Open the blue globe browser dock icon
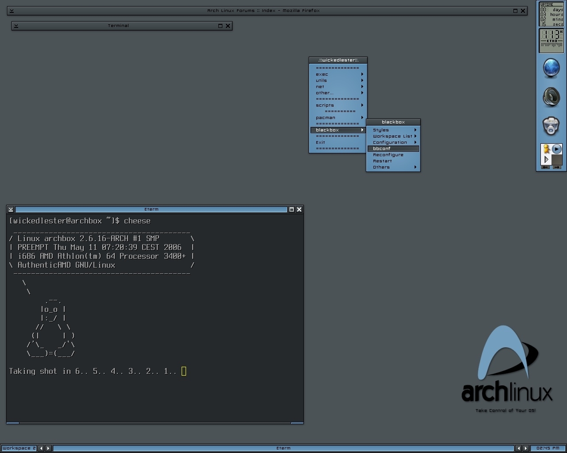The image size is (567, 453). (x=551, y=68)
